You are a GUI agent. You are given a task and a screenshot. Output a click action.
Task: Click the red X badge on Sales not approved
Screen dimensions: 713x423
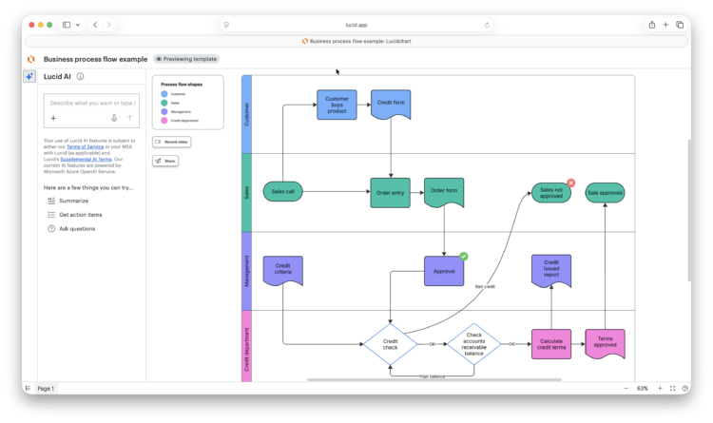click(571, 183)
